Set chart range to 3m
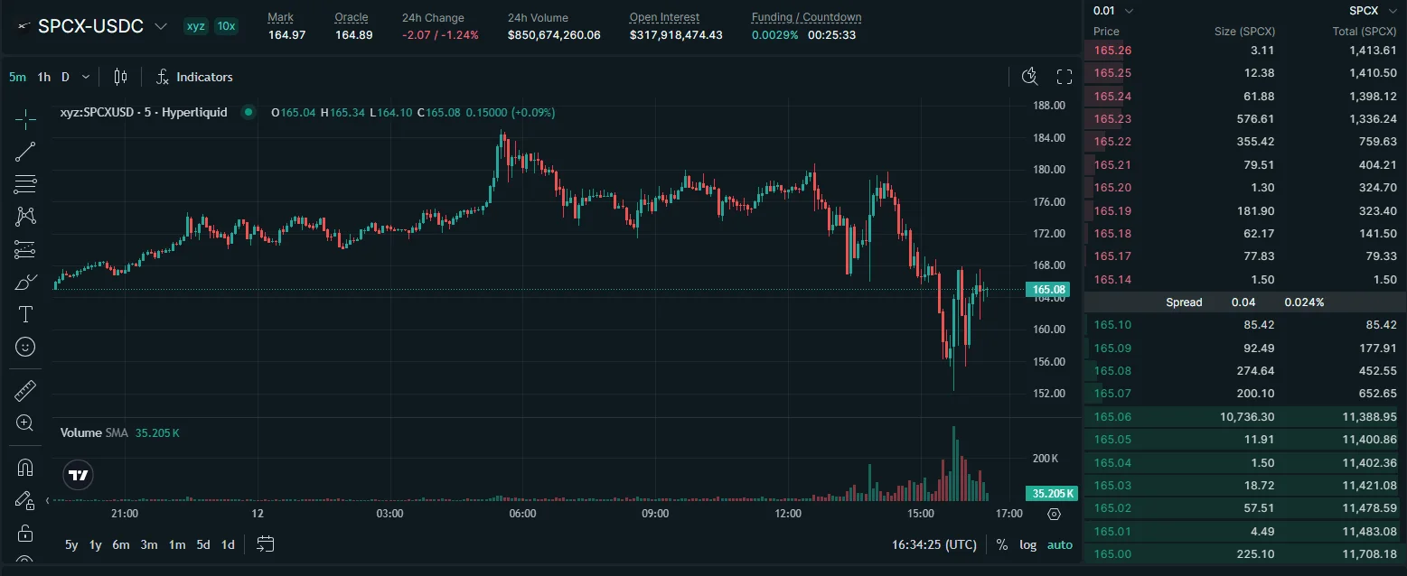The width and height of the screenshot is (1407, 576). click(149, 544)
